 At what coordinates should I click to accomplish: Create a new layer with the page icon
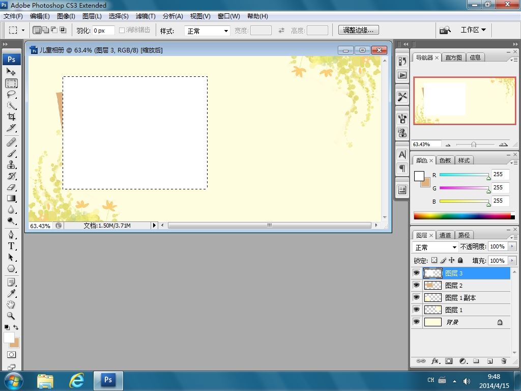click(490, 361)
